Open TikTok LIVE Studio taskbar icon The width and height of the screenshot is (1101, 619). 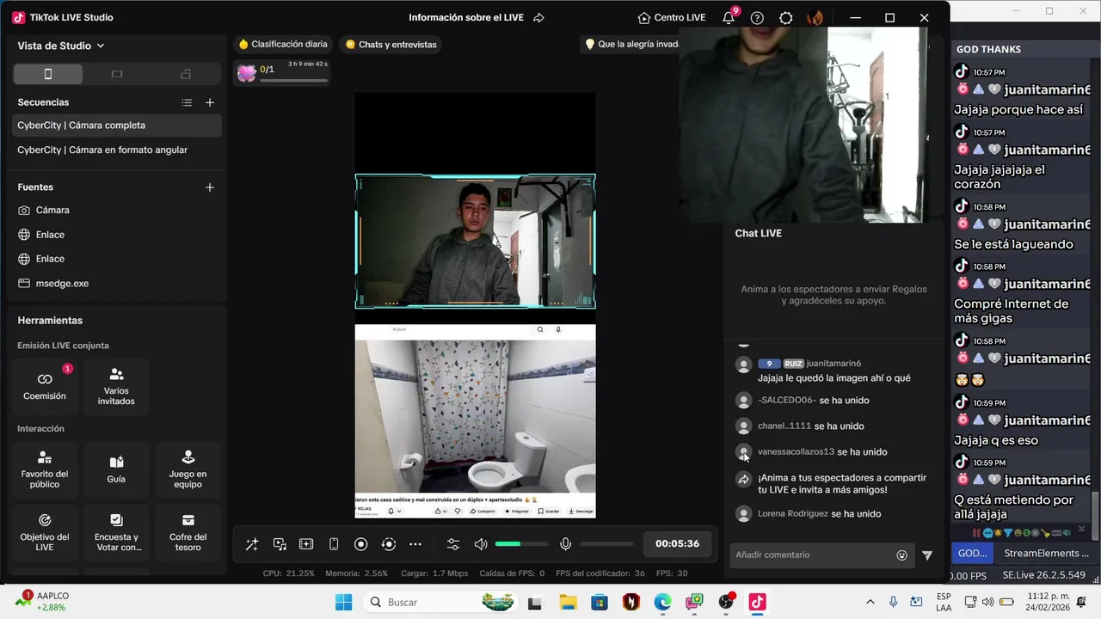tap(757, 602)
